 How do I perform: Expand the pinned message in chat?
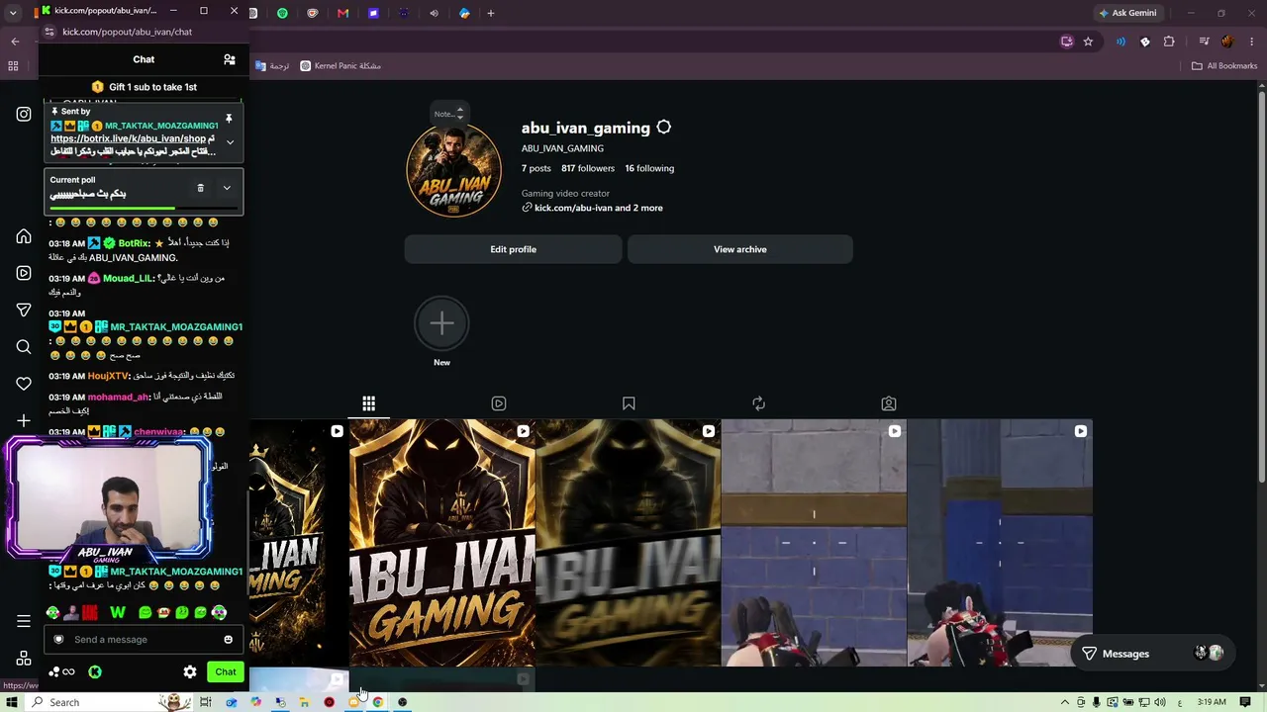click(x=230, y=142)
